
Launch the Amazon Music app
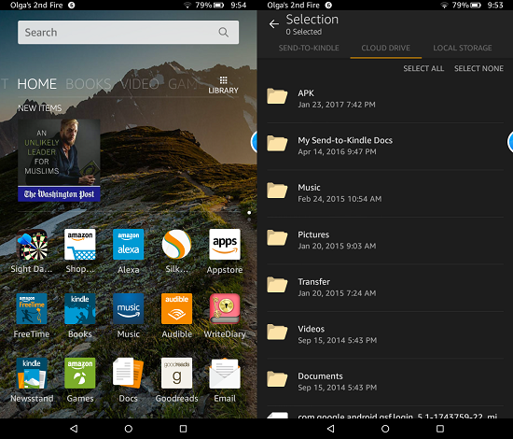click(129, 309)
